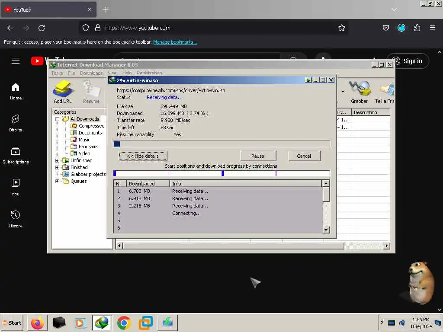Click the Internet Download Manager taskbar icon

click(102, 322)
